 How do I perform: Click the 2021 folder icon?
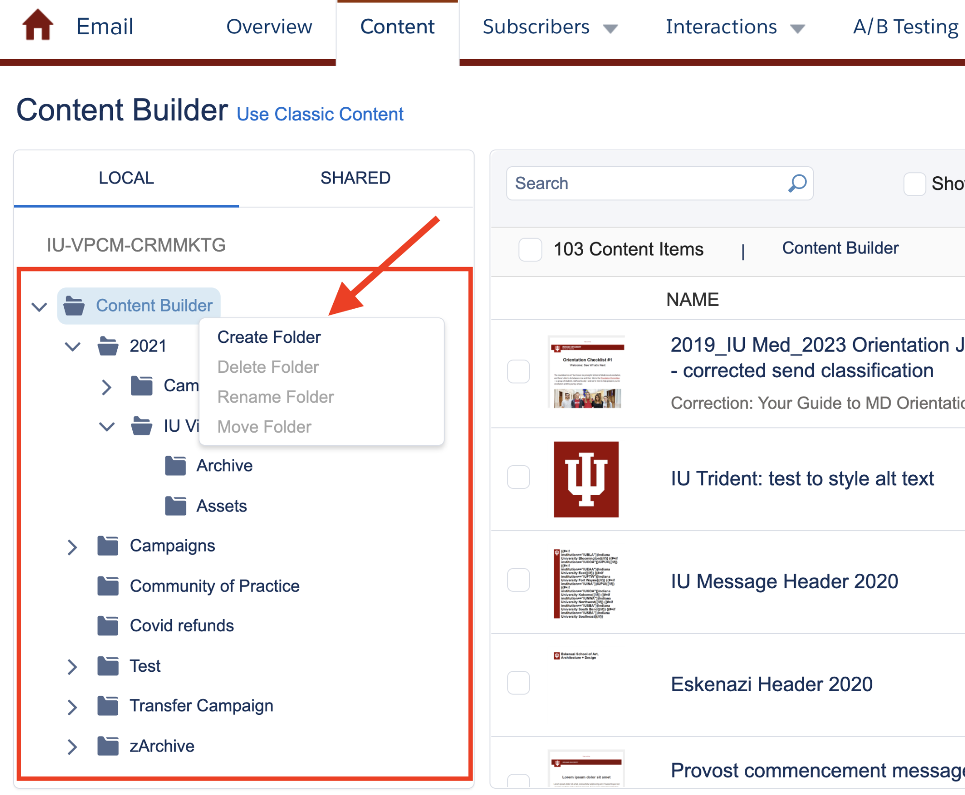(x=108, y=346)
